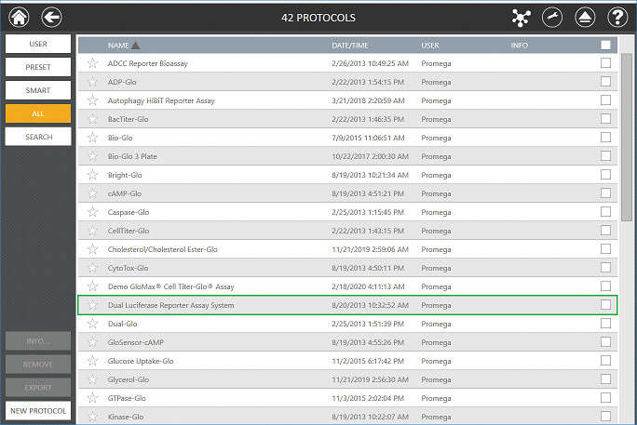Screen dimensions: 637x425
Task: Switch to the PRESET filter tab
Action: click(x=37, y=67)
